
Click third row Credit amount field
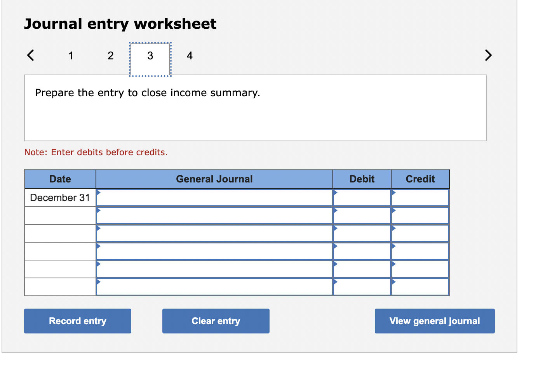420,233
